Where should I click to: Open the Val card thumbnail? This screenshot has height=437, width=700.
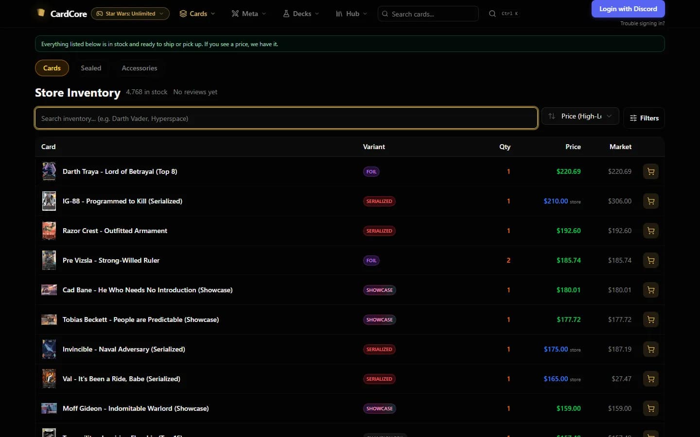coord(49,379)
